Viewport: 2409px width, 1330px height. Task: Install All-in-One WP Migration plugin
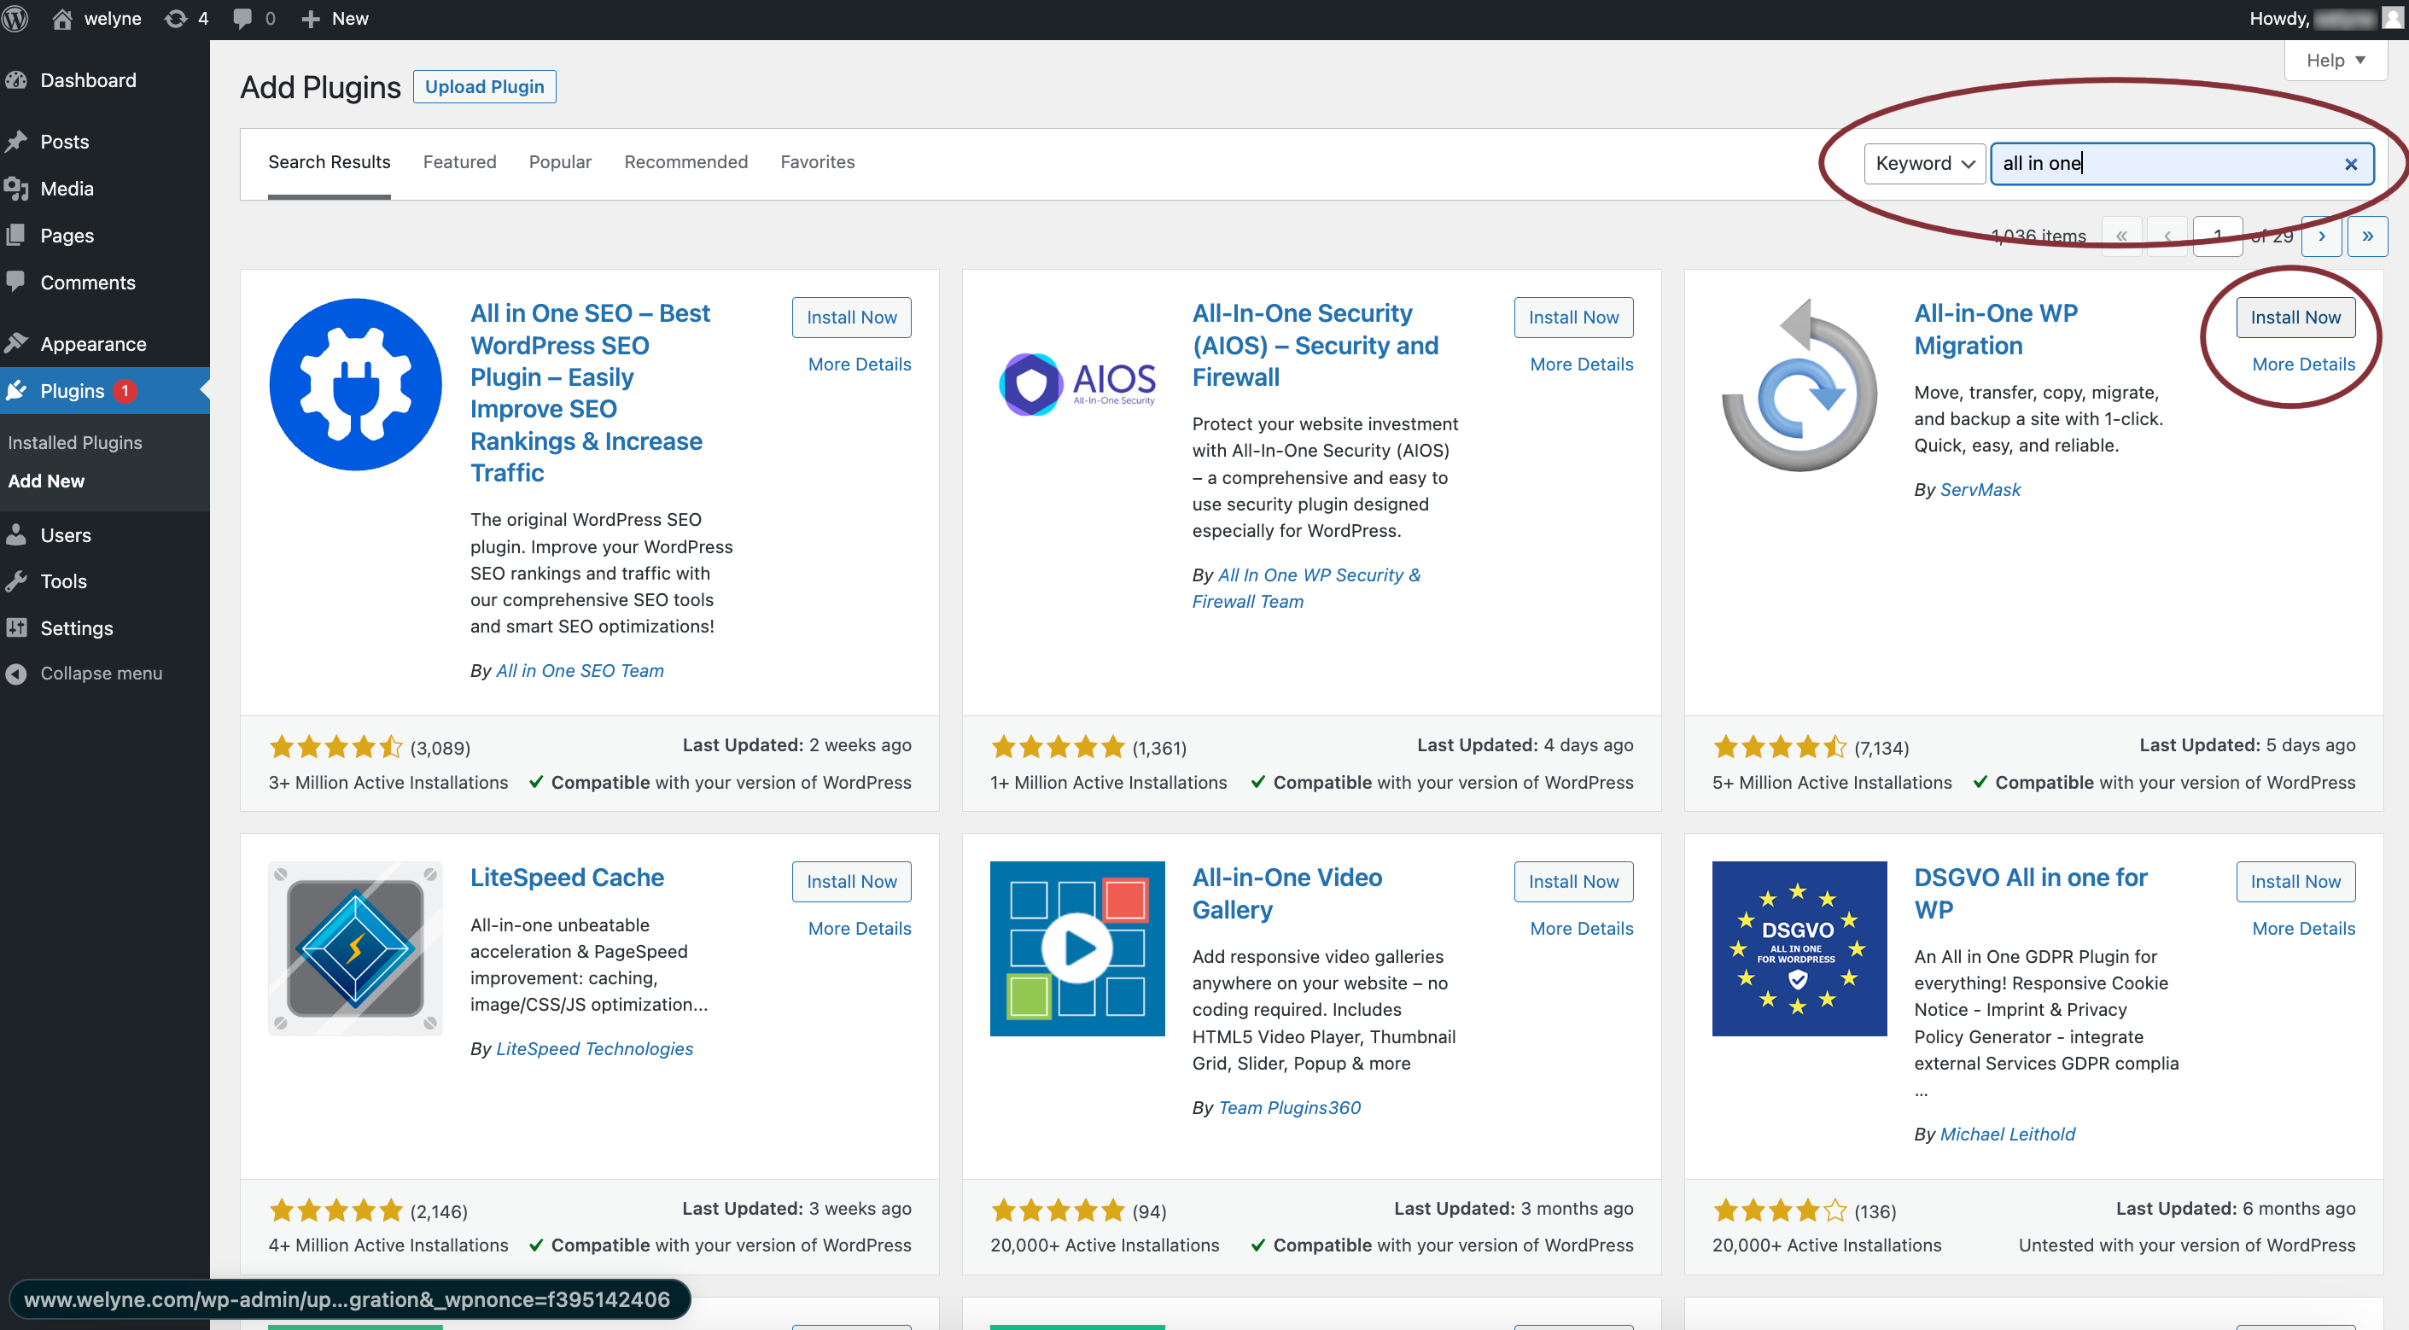[2295, 318]
